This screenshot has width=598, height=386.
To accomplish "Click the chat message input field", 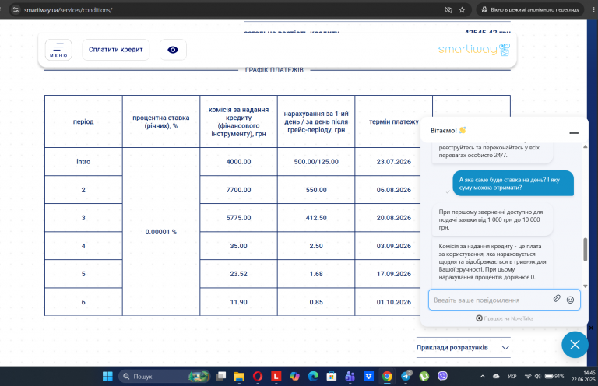I will coord(492,300).
